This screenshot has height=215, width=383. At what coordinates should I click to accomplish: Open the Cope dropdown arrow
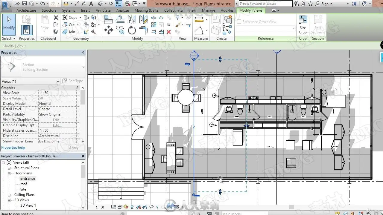80,18
